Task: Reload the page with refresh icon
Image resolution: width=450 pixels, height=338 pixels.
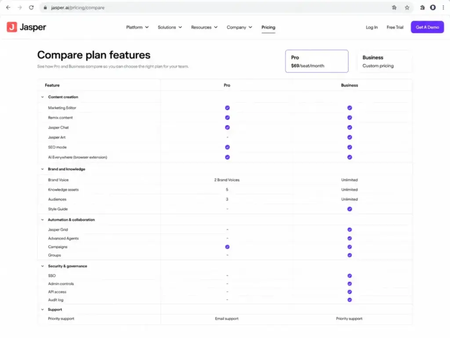Action: (31, 7)
